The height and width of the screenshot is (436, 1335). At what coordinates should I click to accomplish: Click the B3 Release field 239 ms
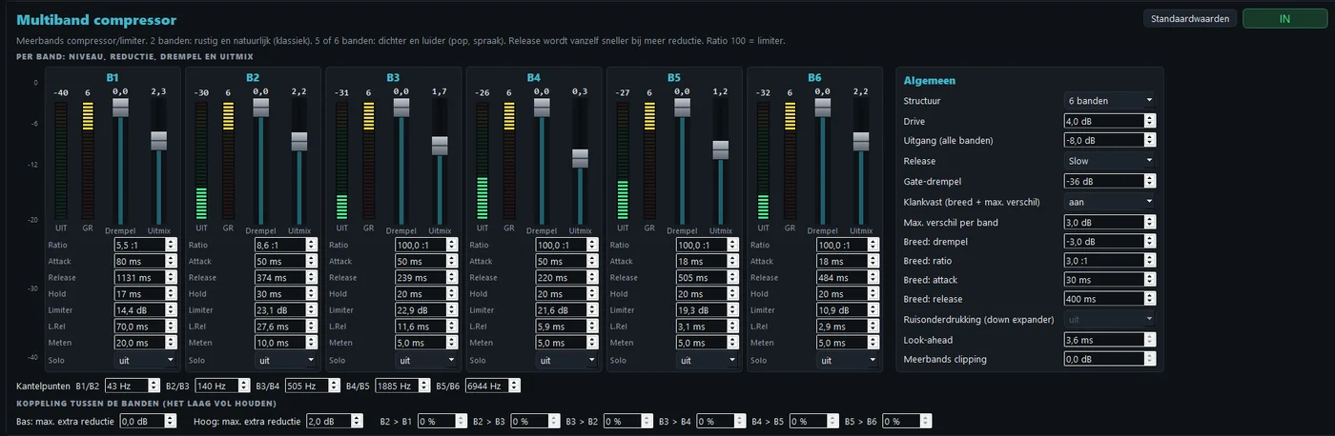pos(425,278)
